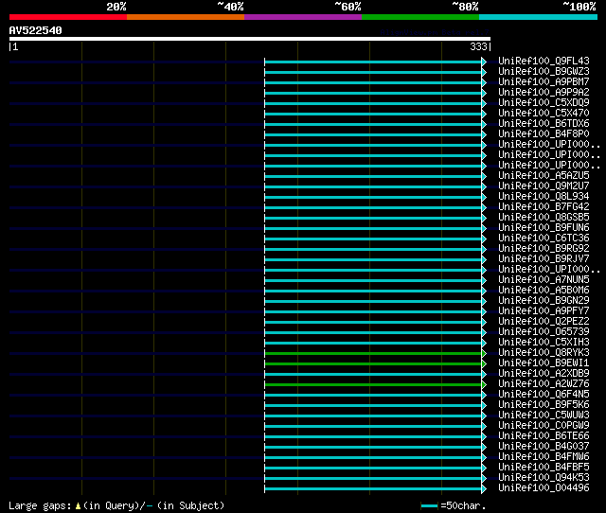The image size is (606, 513).
Task: Select the UniRef100_C5XIH3 label
Action: point(544,343)
